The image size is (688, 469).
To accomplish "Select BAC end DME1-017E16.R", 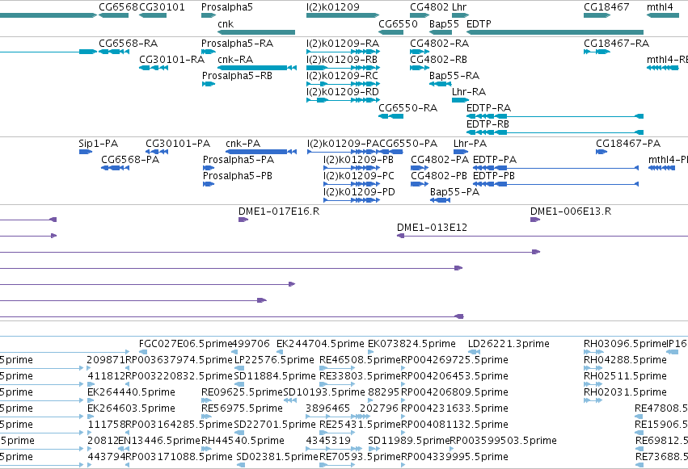I will (243, 220).
